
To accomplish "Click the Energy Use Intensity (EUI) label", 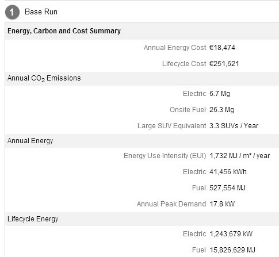I will tap(165, 156).
